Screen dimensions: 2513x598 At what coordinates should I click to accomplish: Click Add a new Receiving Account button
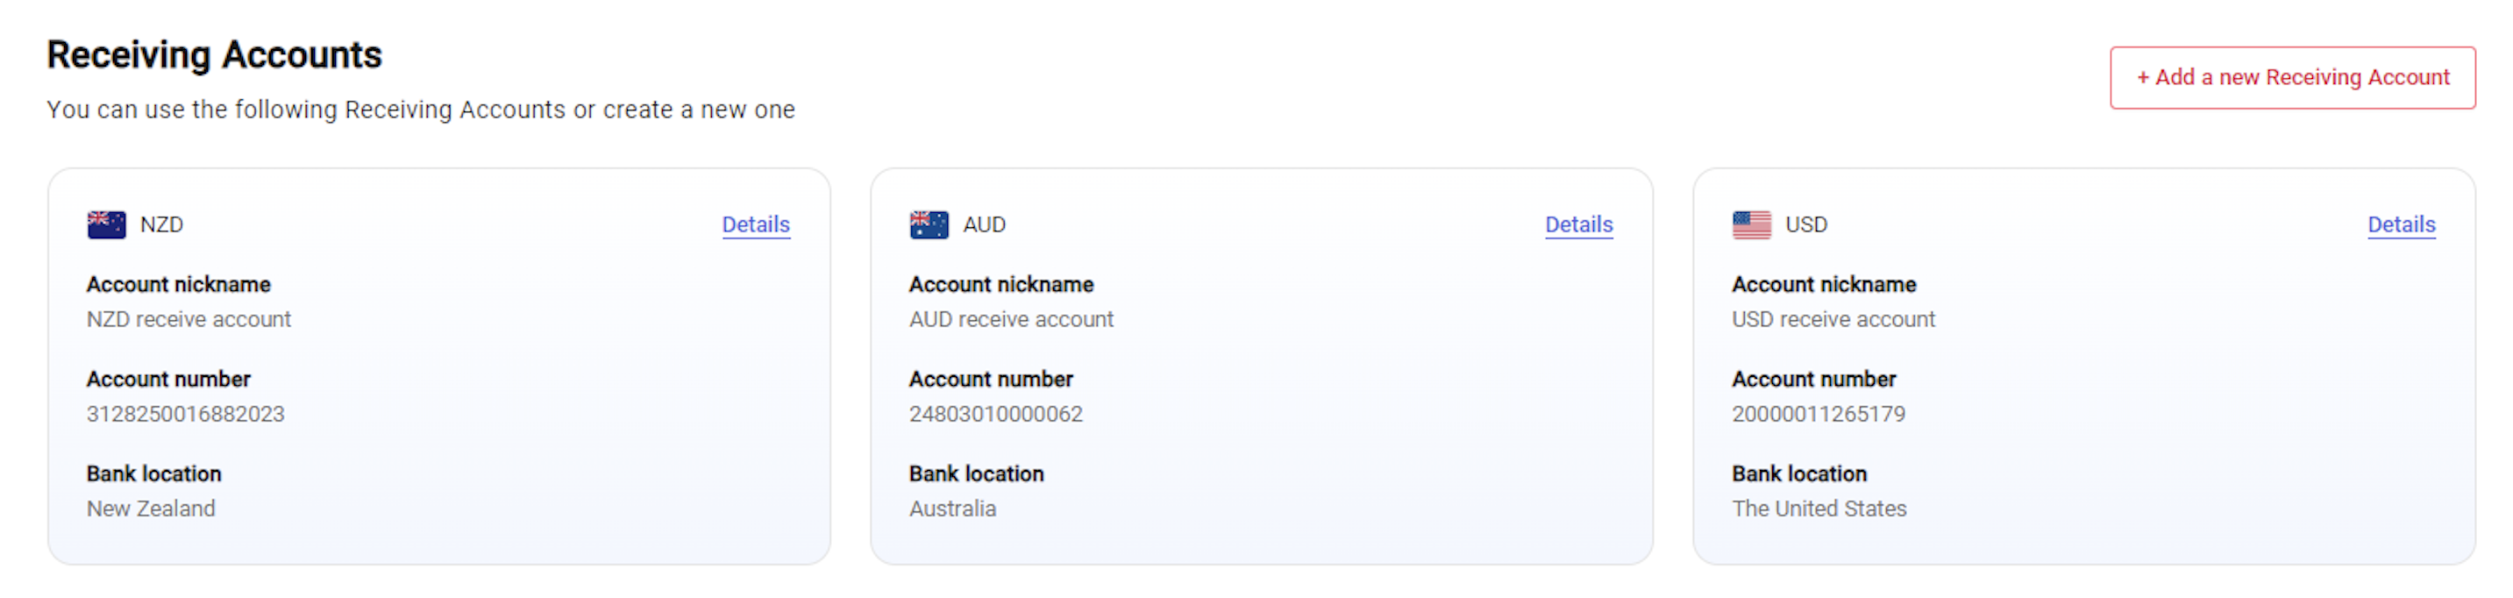[x=2291, y=77]
